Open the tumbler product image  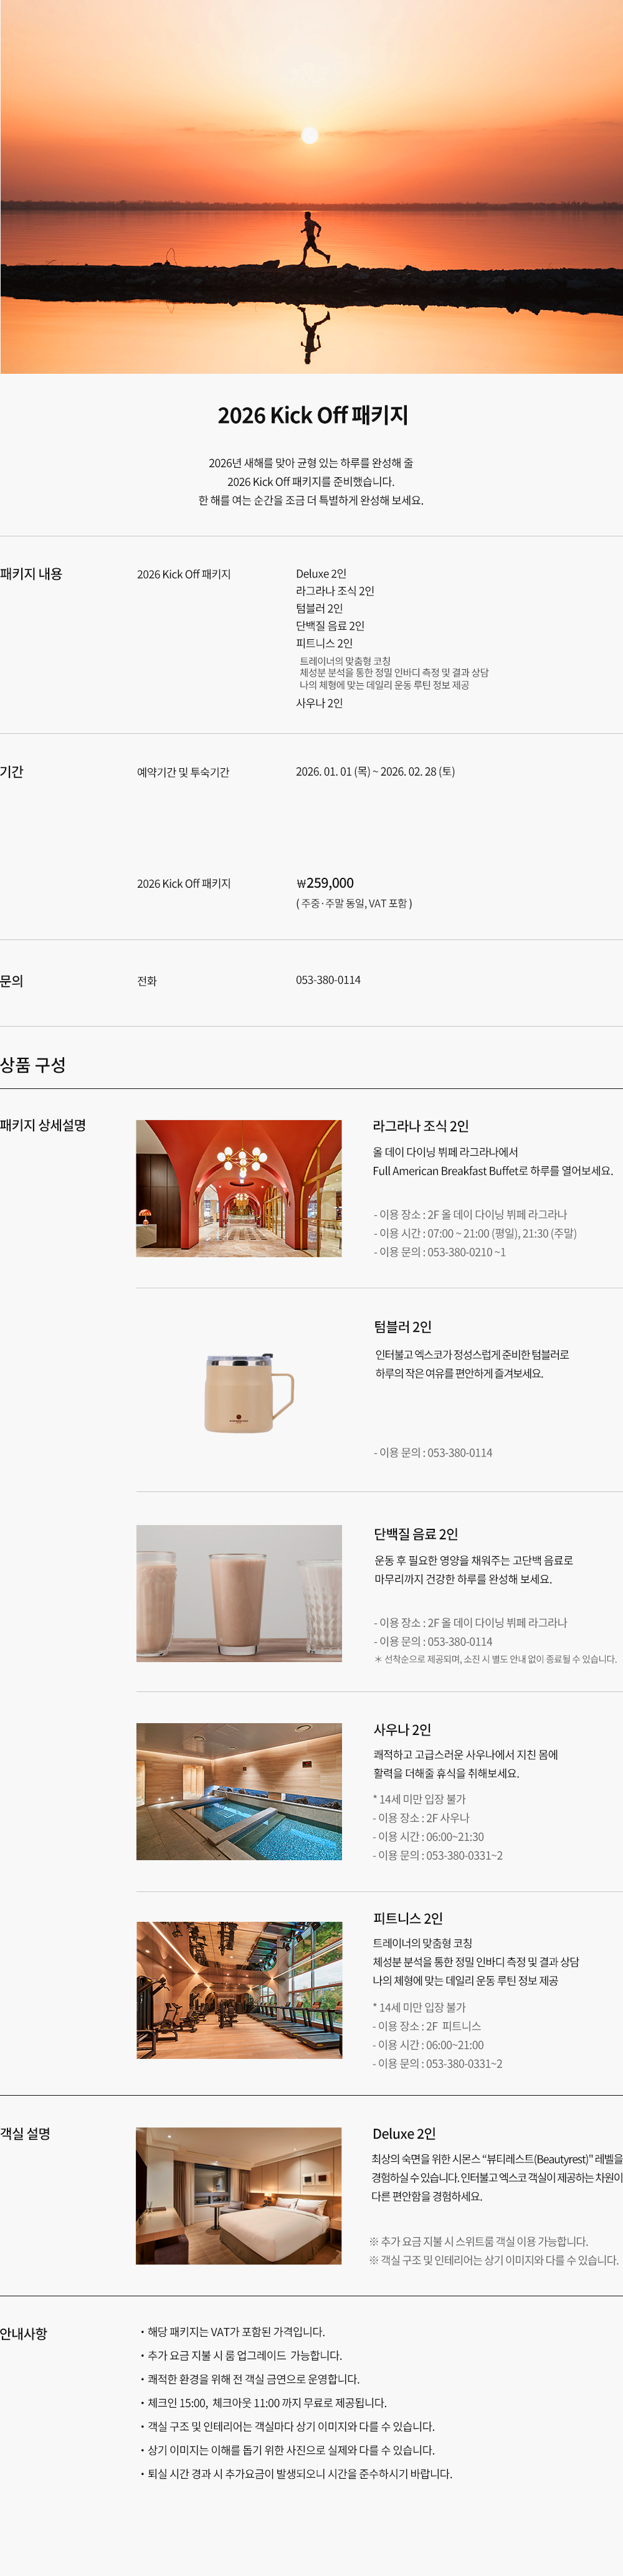point(248,1393)
